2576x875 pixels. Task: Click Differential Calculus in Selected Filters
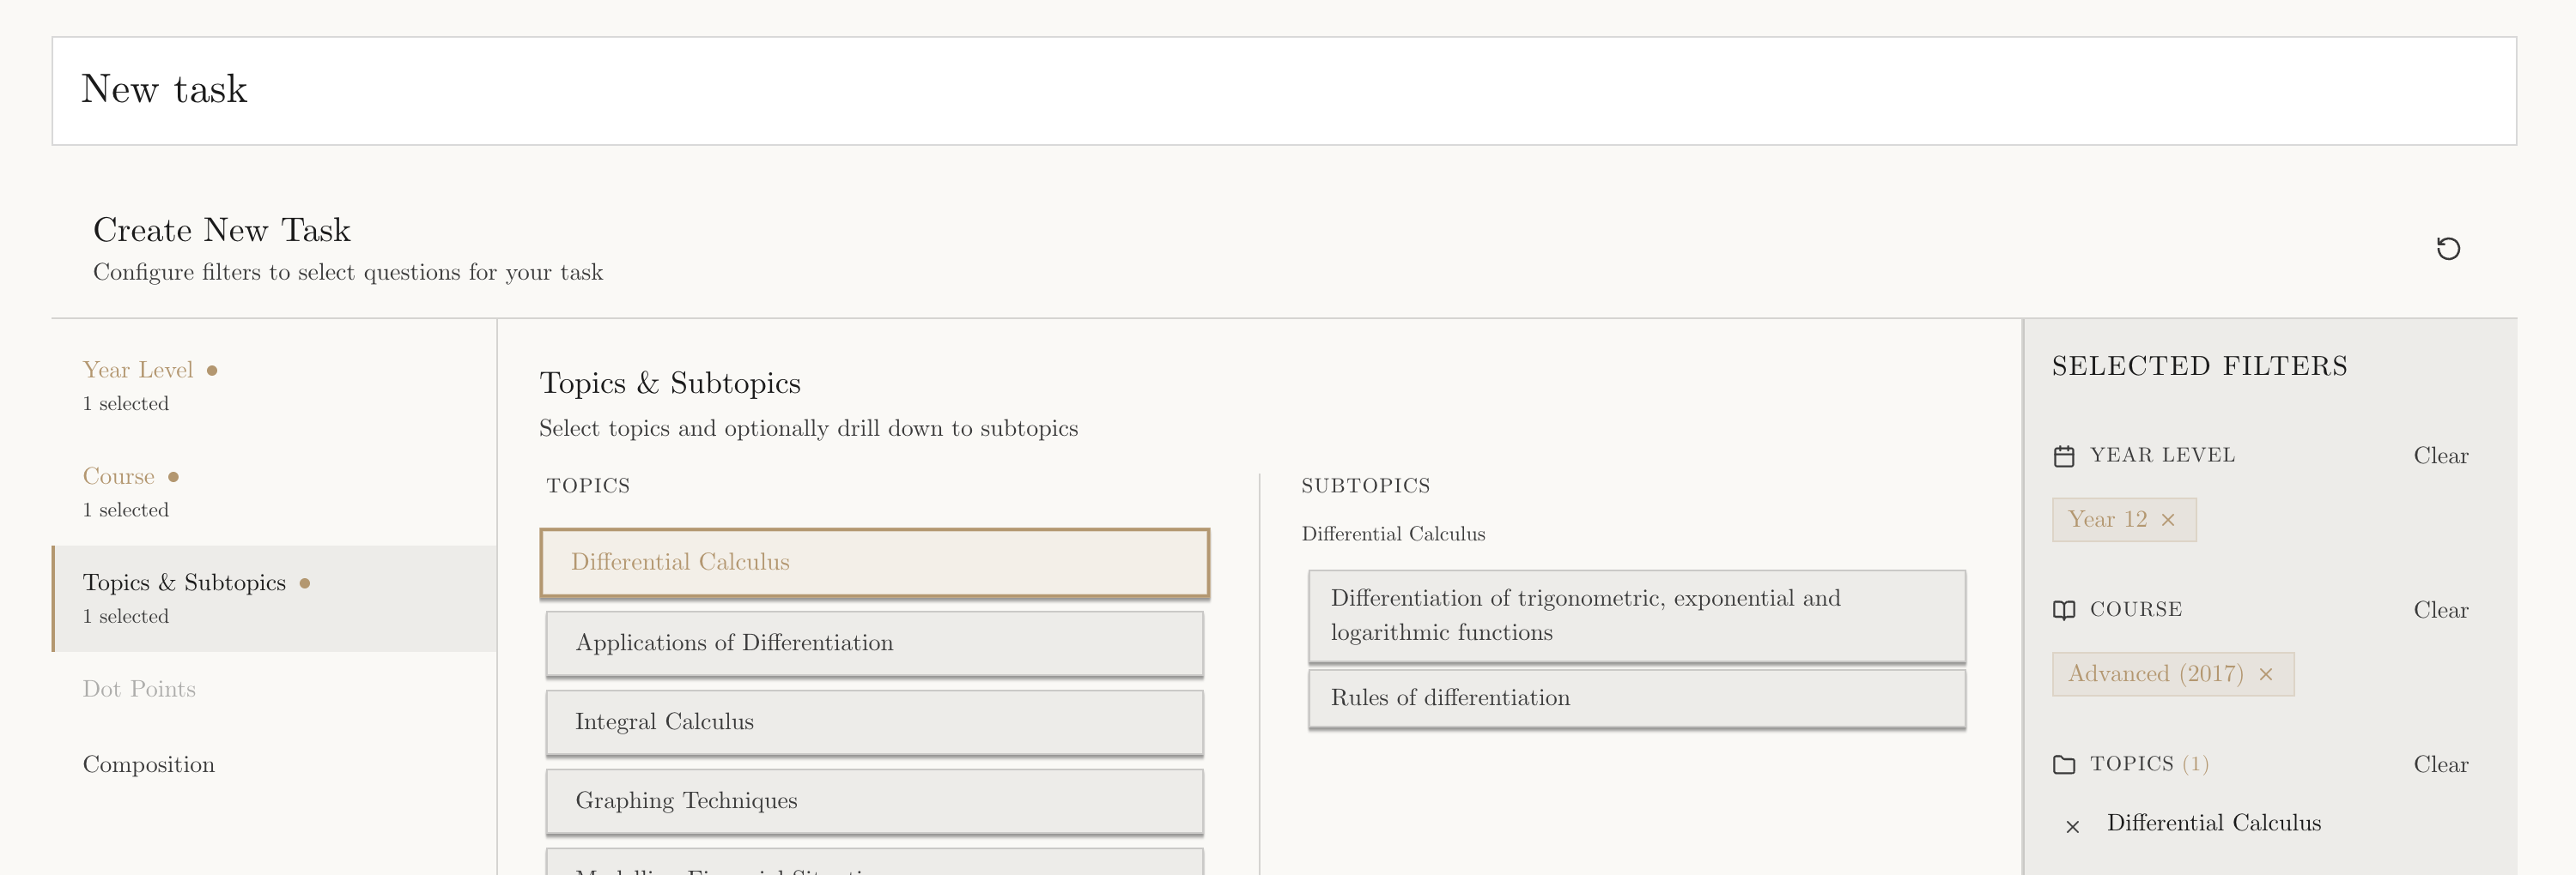2213,823
